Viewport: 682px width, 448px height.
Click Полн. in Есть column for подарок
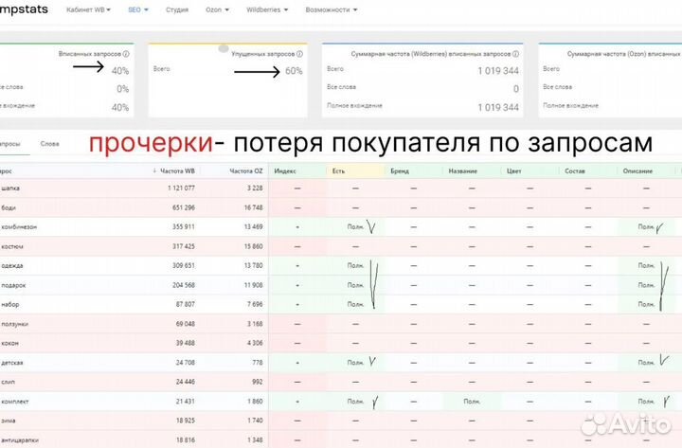coord(355,285)
